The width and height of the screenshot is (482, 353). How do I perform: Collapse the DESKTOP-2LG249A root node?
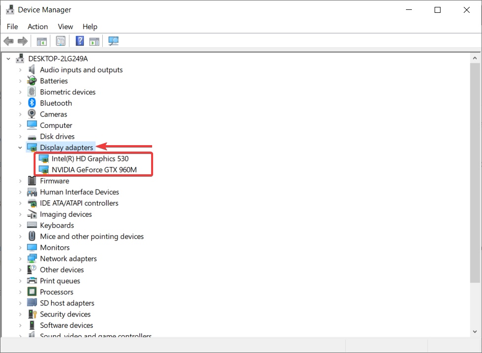click(8, 59)
